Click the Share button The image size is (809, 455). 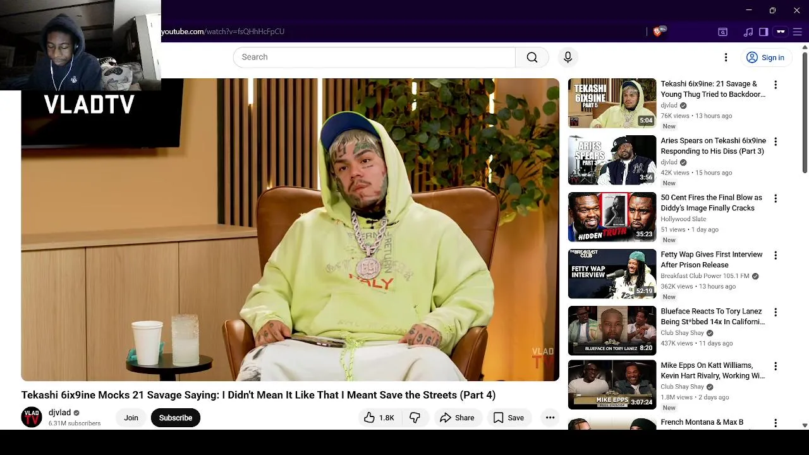pyautogui.click(x=457, y=418)
